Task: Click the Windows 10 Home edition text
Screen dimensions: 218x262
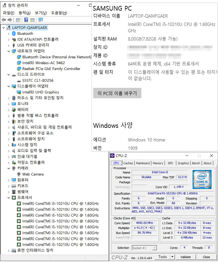Action: (146, 140)
